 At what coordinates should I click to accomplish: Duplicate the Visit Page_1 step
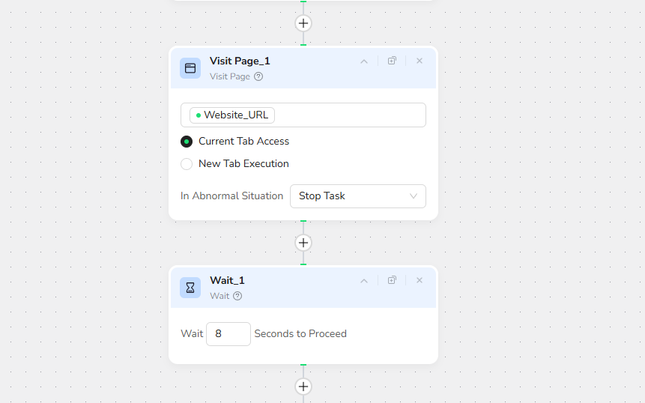[x=392, y=61]
